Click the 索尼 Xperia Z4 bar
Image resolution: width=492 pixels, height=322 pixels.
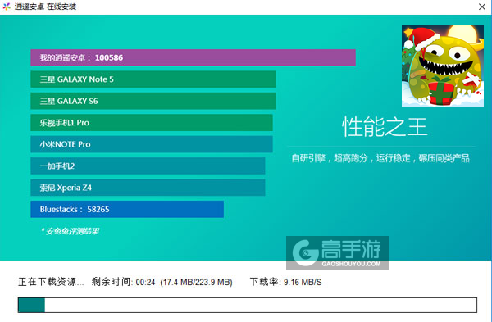(x=148, y=188)
